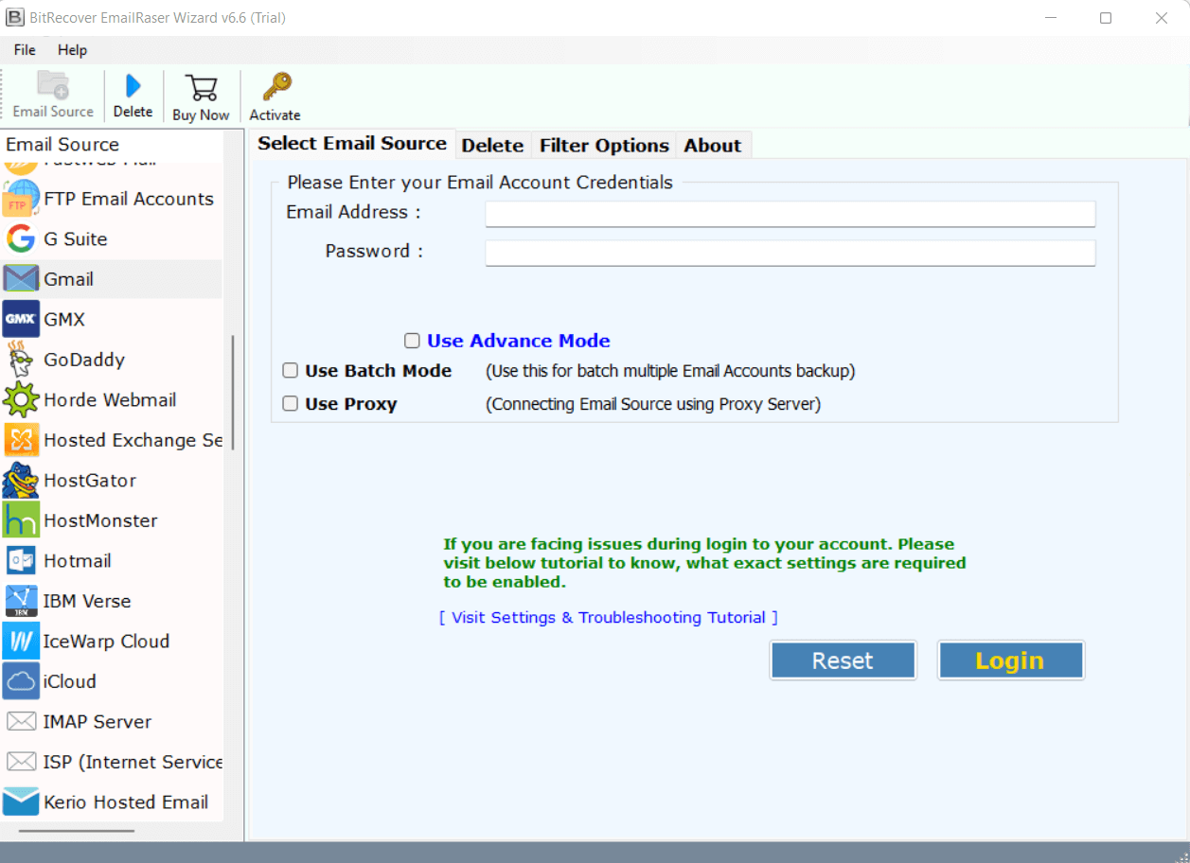This screenshot has width=1190, height=863.
Task: Click the "IceWarp Cloud" list label
Action: (x=106, y=641)
